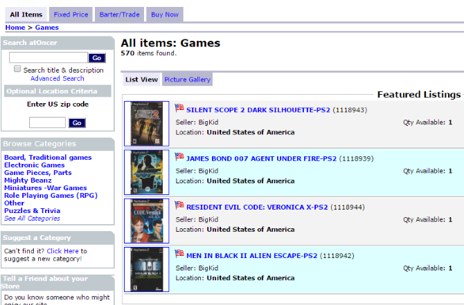The width and height of the screenshot is (464, 305).
Task: Click the '570 items found.' text
Action: point(149,53)
